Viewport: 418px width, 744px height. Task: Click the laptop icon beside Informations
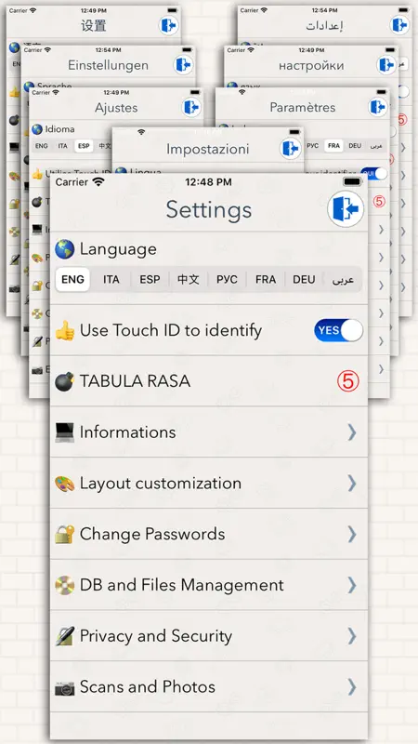[x=64, y=432]
